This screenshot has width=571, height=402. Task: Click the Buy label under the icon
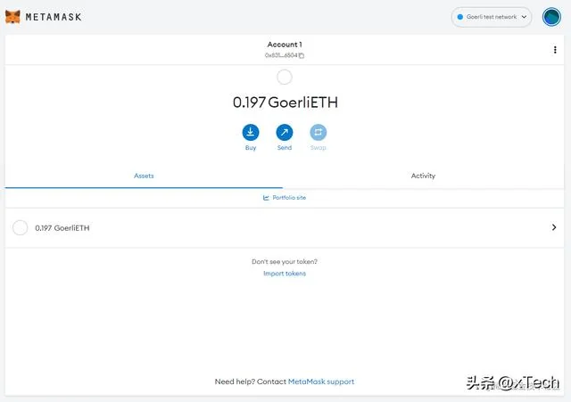point(251,148)
